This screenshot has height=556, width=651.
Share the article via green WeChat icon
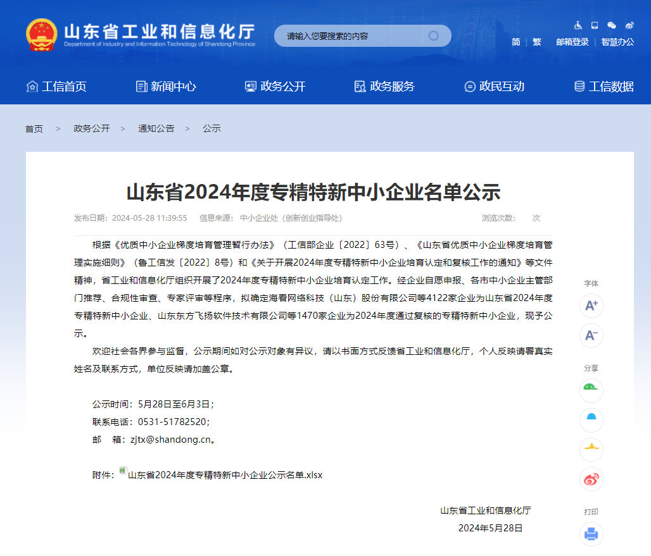pos(591,390)
